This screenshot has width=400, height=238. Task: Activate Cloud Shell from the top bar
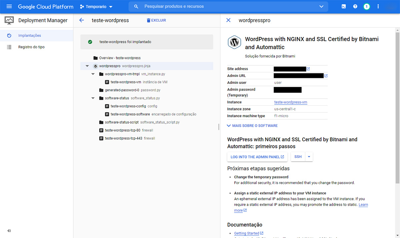[344, 6]
